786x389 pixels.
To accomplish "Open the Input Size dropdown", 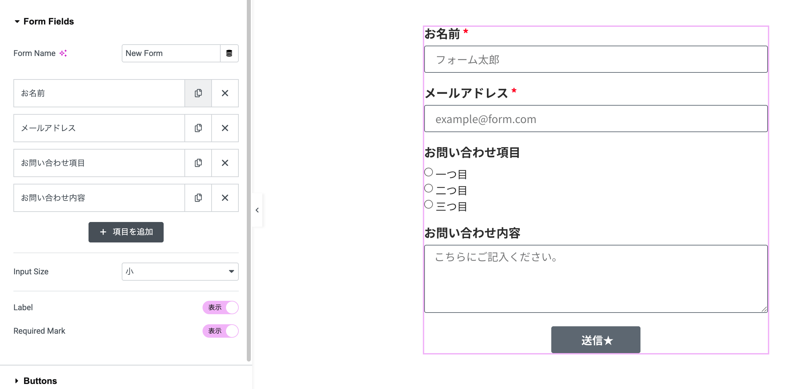I will click(180, 271).
